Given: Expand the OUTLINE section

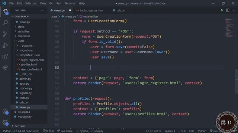Looking at the screenshot, I should click(20, 126).
